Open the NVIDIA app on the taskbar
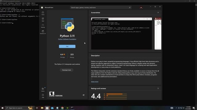This screenshot has height=110, width=197. [x=67, y=108]
